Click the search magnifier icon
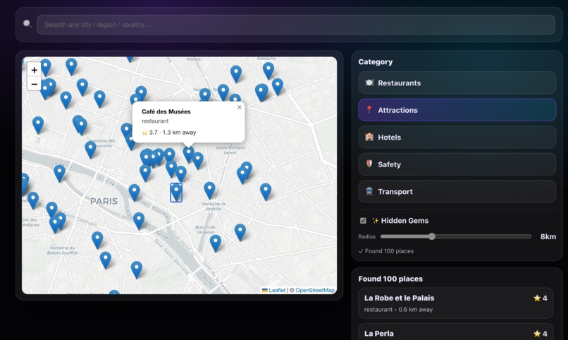This screenshot has height=340, width=568. pyautogui.click(x=27, y=24)
